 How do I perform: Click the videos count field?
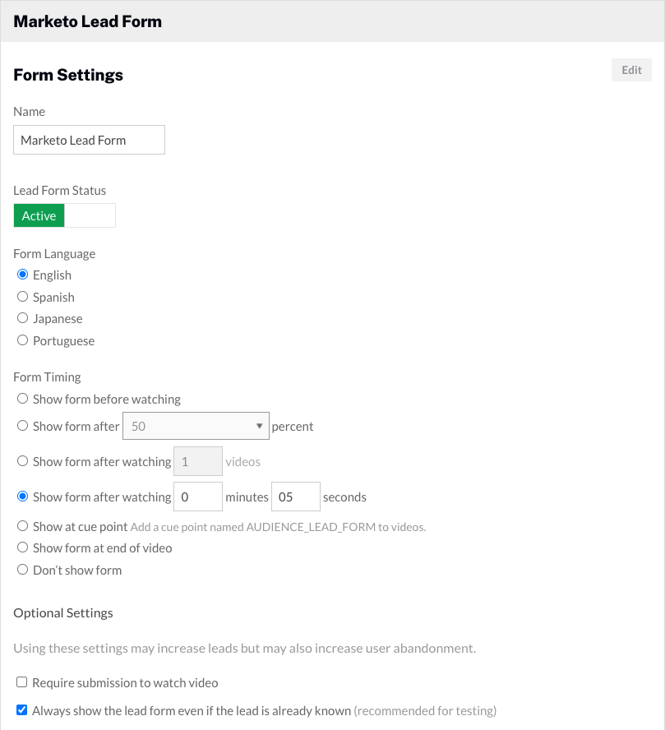tap(197, 461)
